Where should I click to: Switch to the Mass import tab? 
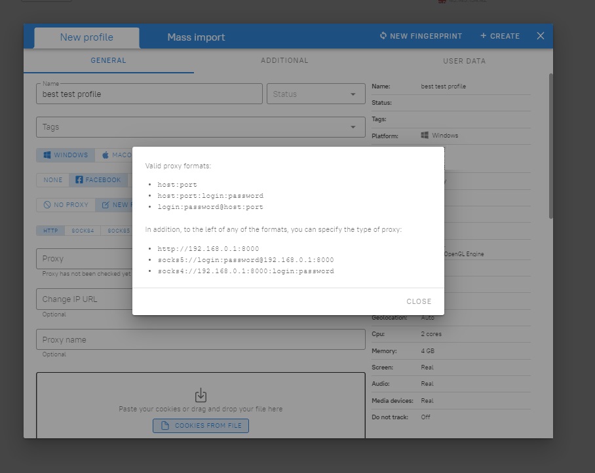tap(196, 37)
